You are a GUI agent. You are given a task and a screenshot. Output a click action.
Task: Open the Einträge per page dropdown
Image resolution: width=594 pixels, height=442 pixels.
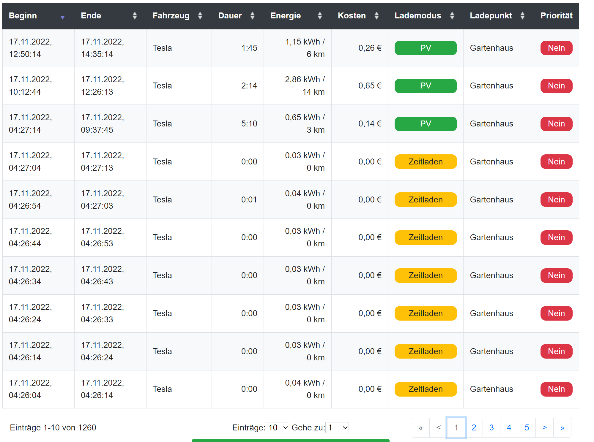[277, 427]
